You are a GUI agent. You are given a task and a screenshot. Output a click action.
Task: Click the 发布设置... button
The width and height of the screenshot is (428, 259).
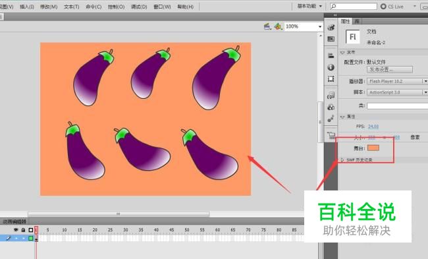click(x=390, y=70)
